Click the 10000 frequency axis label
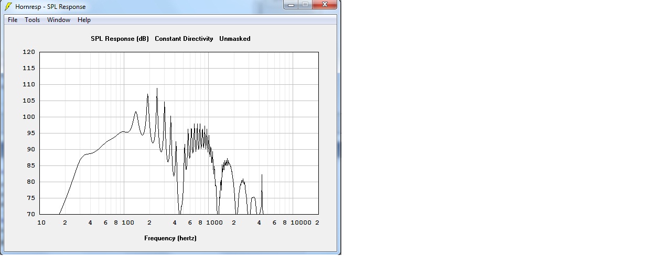666x256 pixels. pyautogui.click(x=301, y=222)
